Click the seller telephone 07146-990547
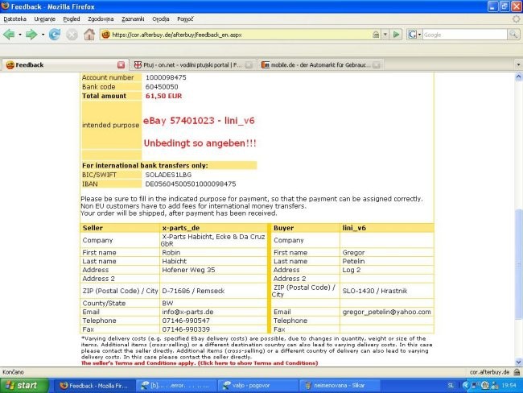 tap(186, 321)
